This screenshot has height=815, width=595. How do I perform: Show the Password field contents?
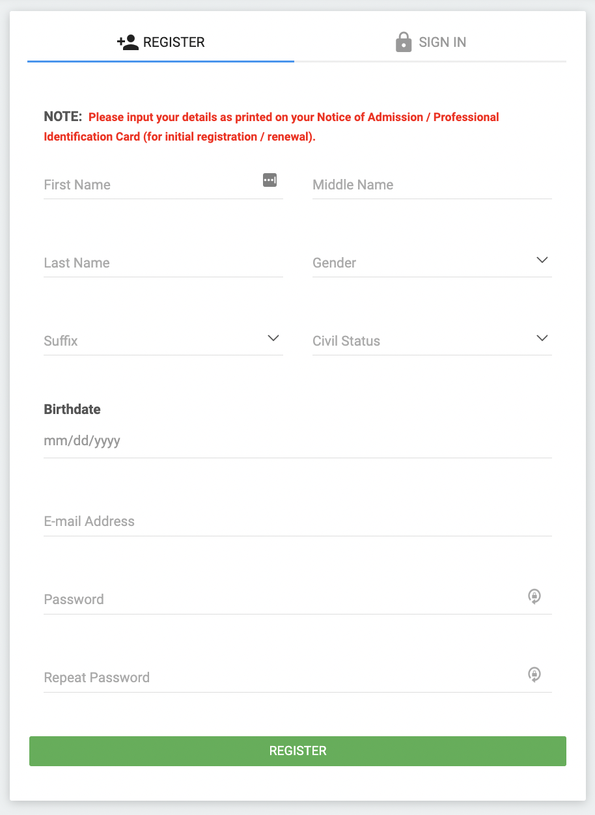tap(534, 597)
